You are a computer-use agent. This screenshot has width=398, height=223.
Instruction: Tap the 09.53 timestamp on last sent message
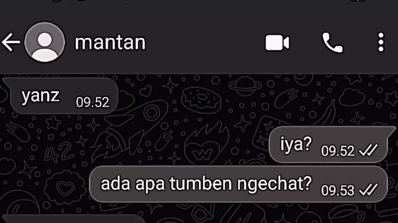click(x=337, y=190)
